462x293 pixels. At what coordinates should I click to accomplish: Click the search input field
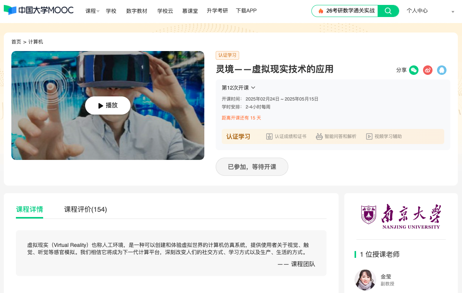(348, 11)
